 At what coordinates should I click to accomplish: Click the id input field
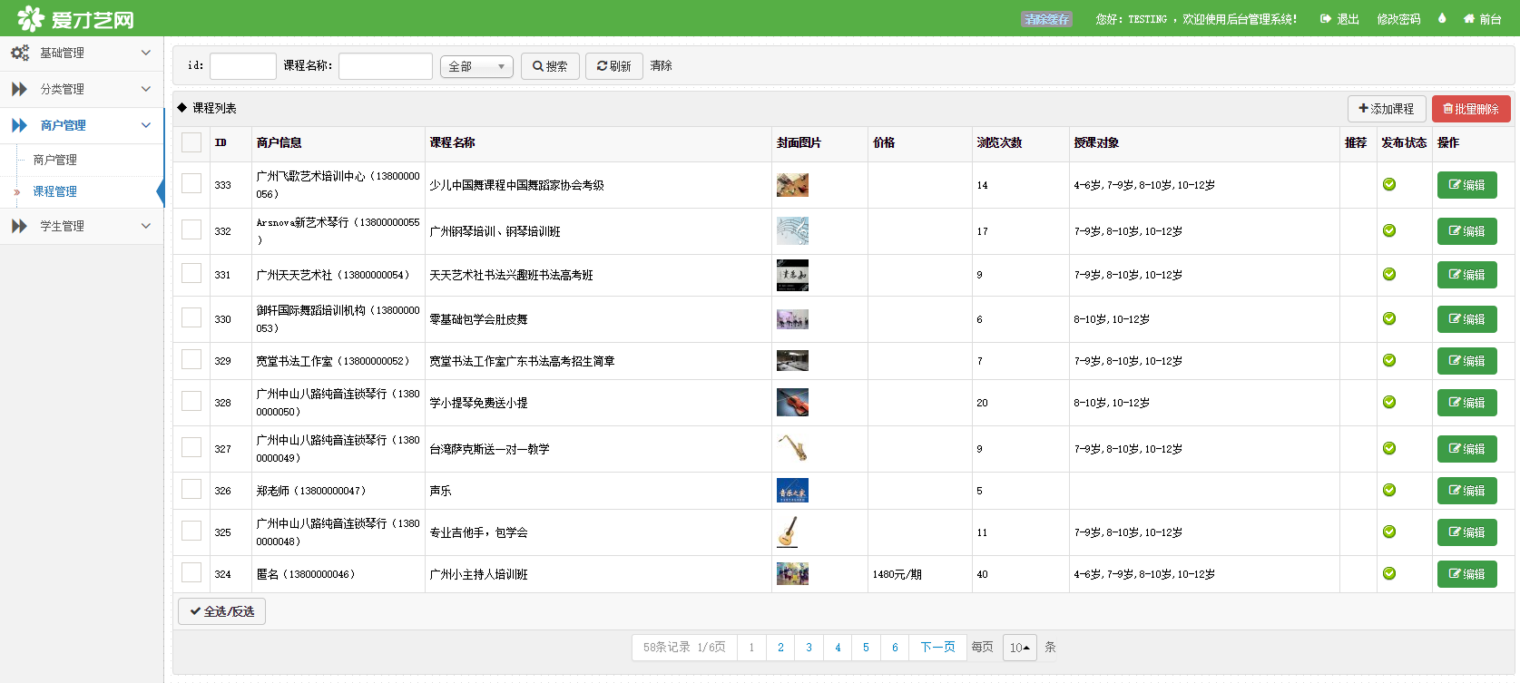[x=243, y=66]
